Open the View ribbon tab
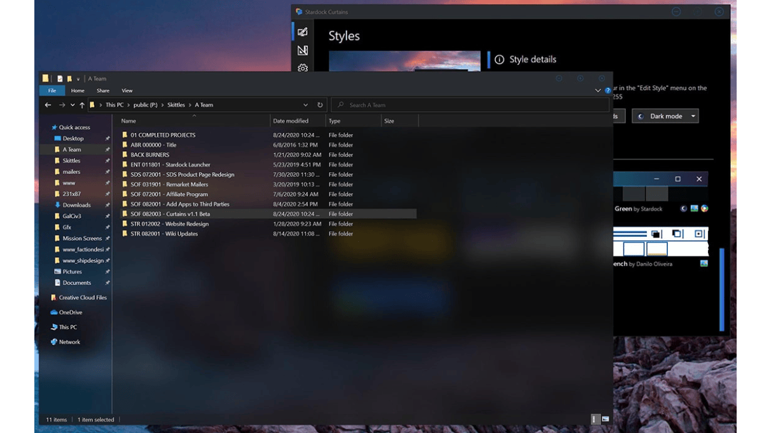Viewport: 771px width, 433px height. coord(127,91)
